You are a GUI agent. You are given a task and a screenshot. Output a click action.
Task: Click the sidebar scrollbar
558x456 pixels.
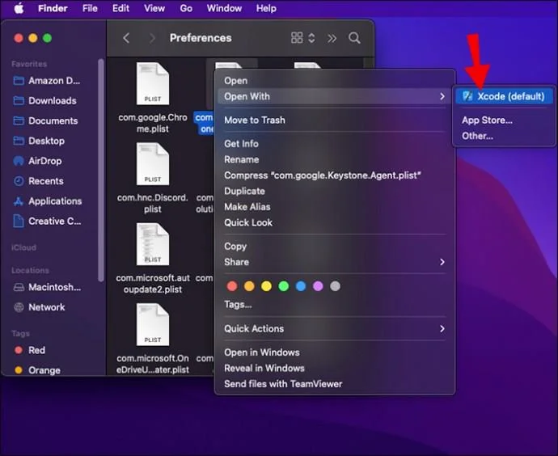[x=101, y=171]
